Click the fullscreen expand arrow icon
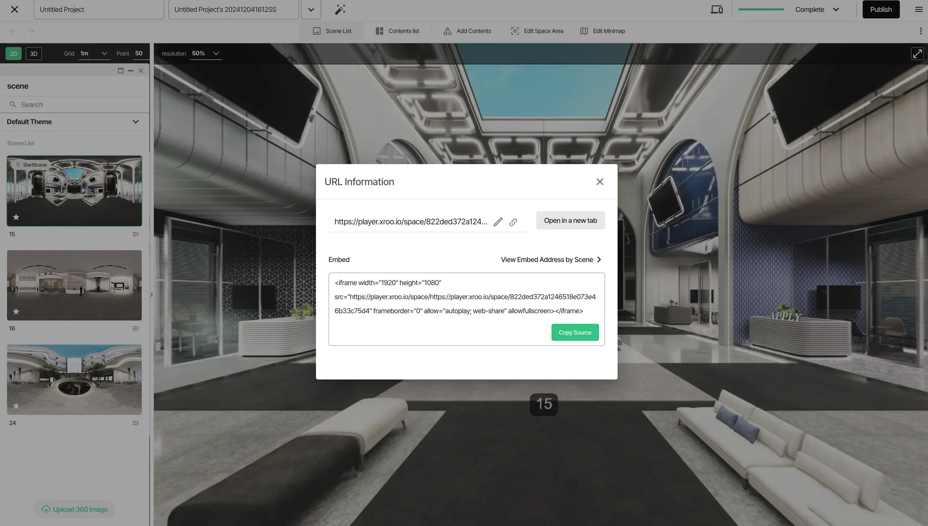Image resolution: width=928 pixels, height=526 pixels. [917, 53]
